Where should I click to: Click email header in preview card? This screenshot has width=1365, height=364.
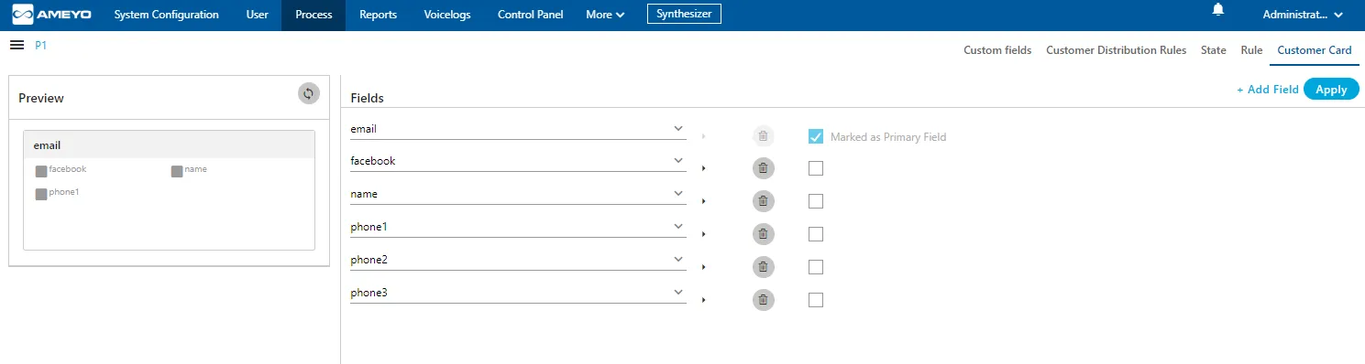point(47,145)
